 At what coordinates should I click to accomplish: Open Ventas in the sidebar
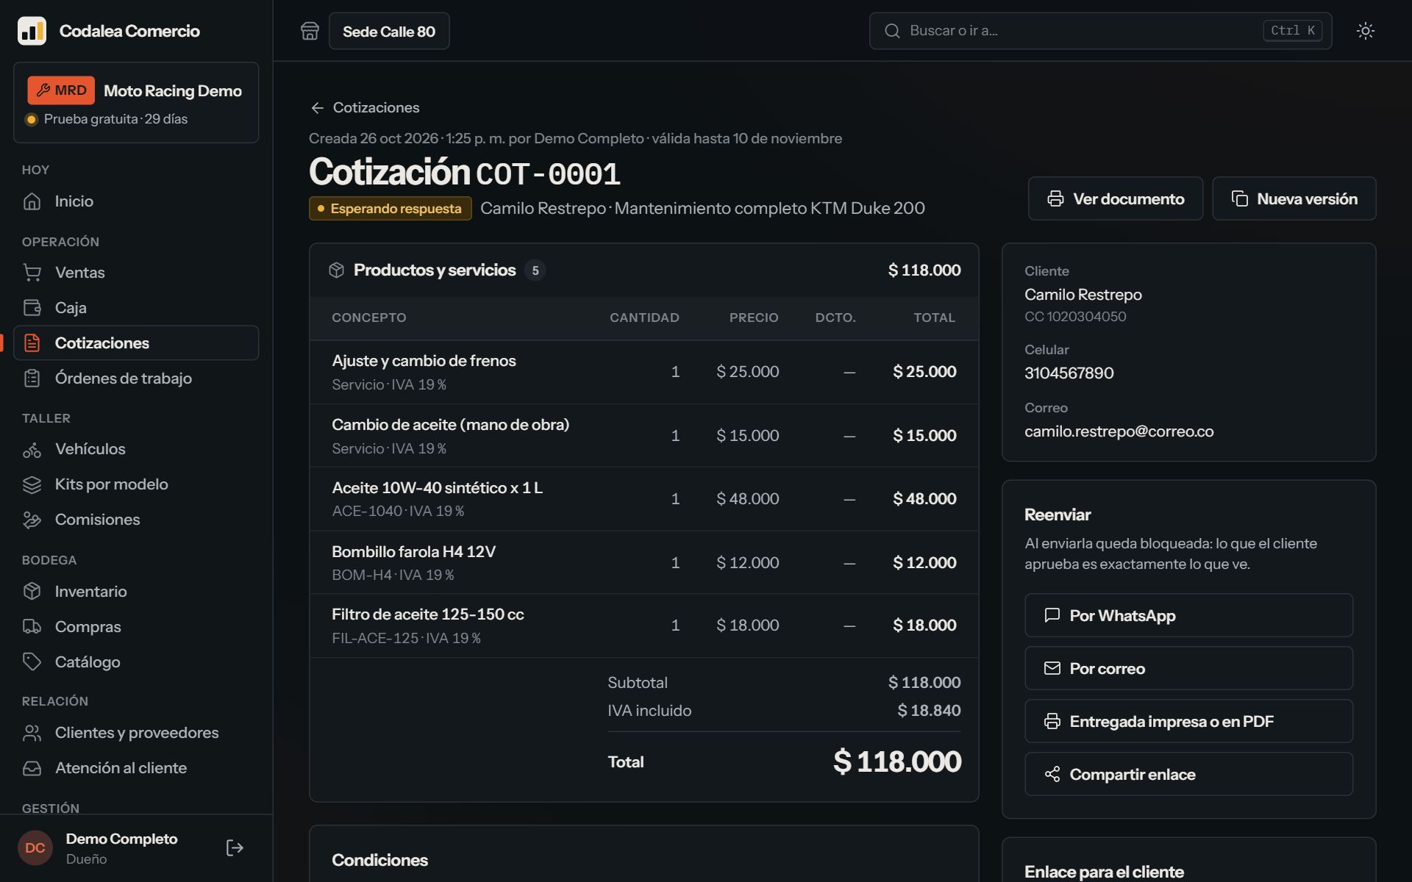point(136,273)
